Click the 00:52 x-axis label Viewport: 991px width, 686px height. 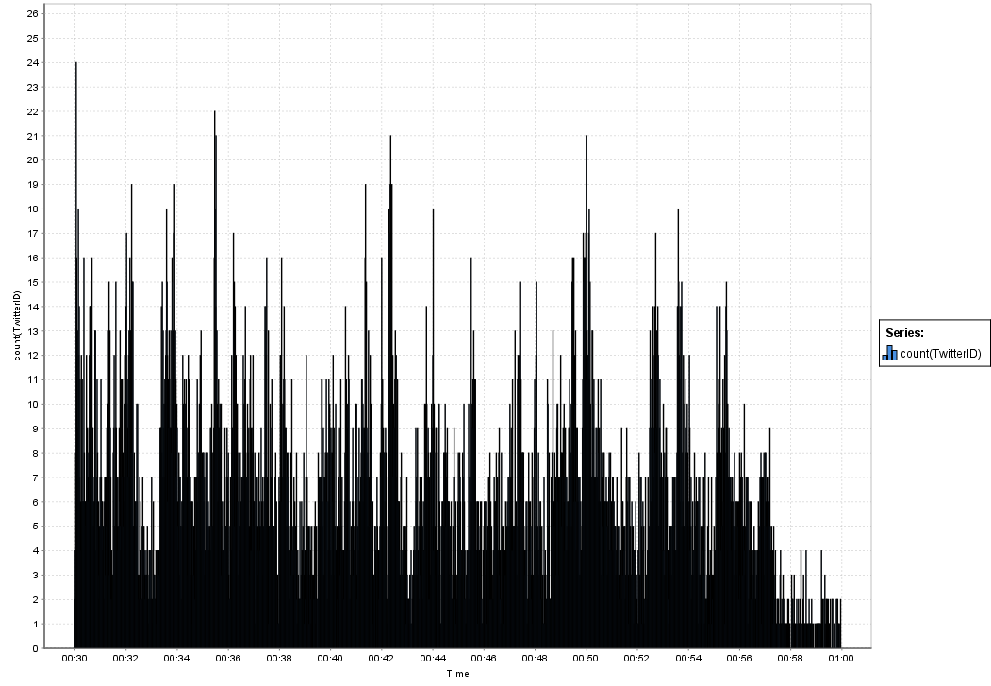[636, 659]
